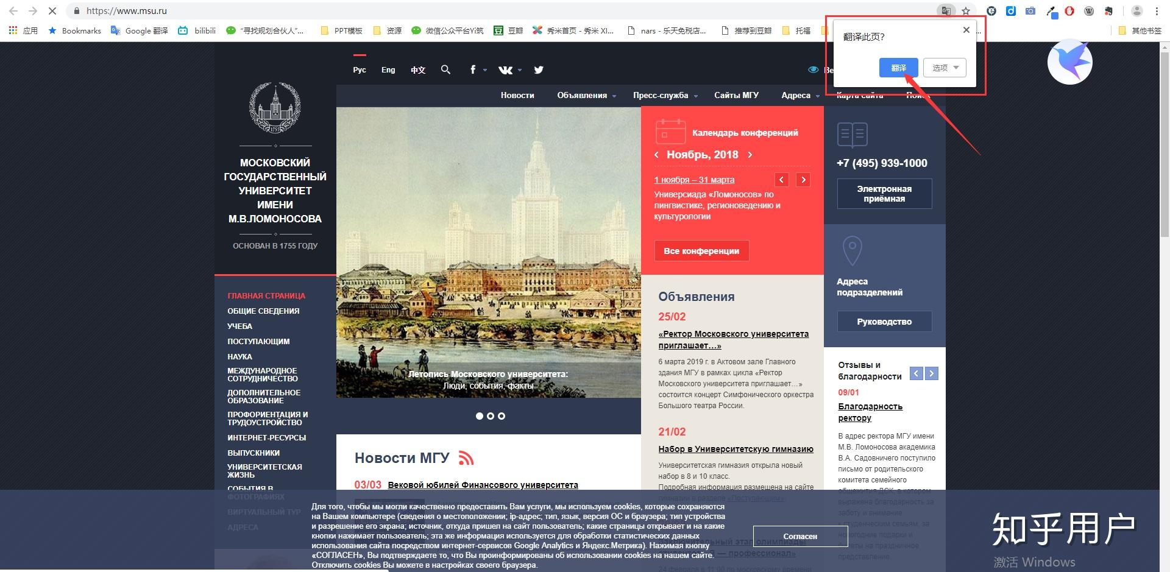Click the blue 翻译 button
This screenshot has width=1170, height=572.
898,68
